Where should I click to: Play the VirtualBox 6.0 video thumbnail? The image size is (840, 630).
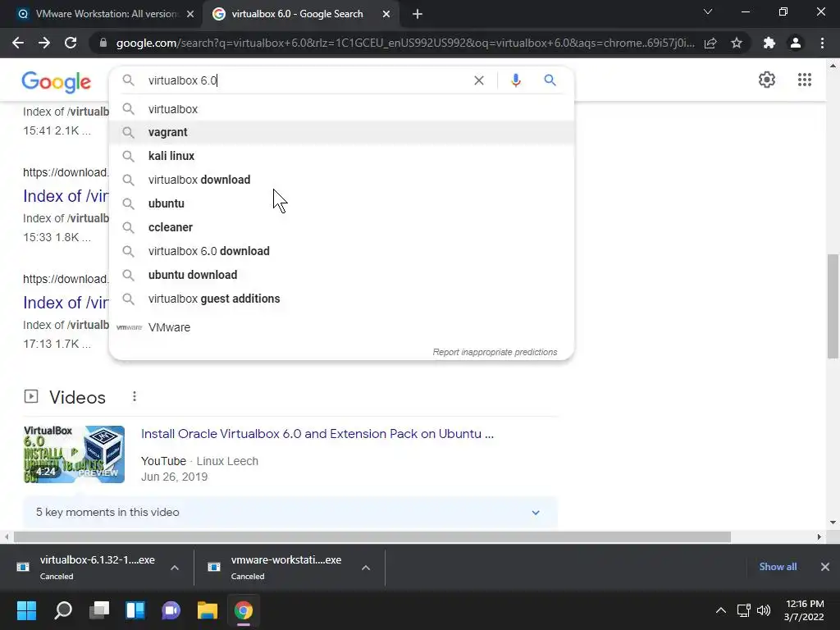tap(74, 454)
